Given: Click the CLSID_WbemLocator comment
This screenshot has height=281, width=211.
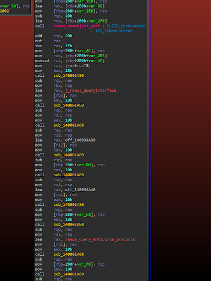Looking at the screenshot, I should pos(126,26).
